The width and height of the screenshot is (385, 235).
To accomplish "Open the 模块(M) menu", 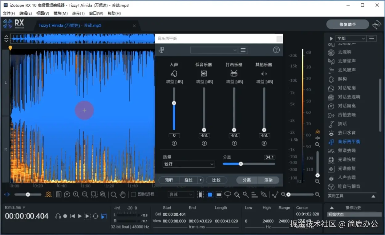I will coord(60,13).
